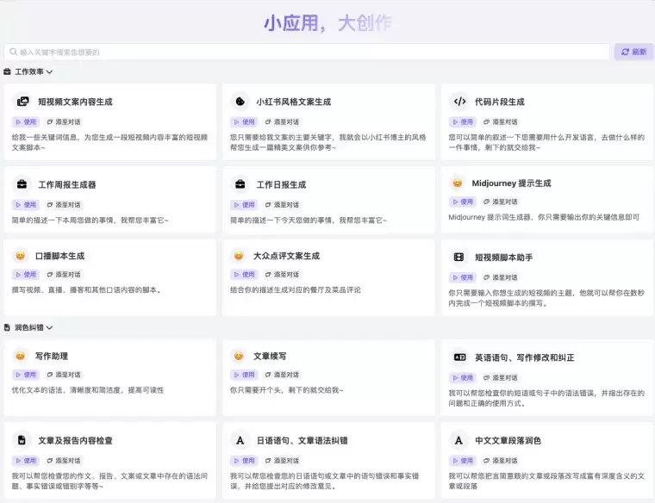
Task: Add 口播脚本生成 to conversation
Action: coord(64,274)
